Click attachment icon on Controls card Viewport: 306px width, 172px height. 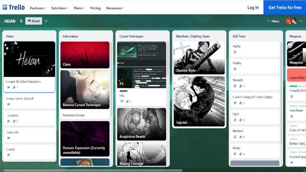14,121
